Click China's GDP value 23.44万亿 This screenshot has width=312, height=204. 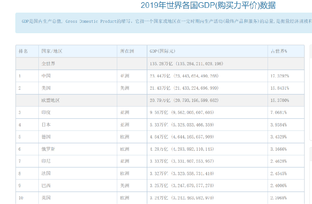point(184,76)
